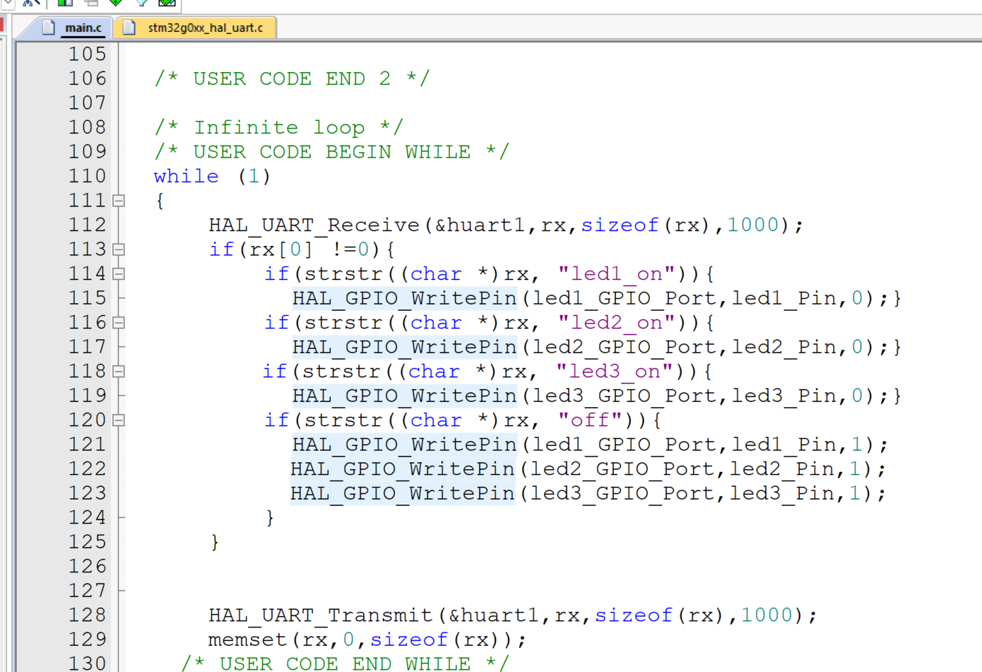Click line number 105 in the gutter
The width and height of the screenshot is (982, 672).
pos(87,54)
